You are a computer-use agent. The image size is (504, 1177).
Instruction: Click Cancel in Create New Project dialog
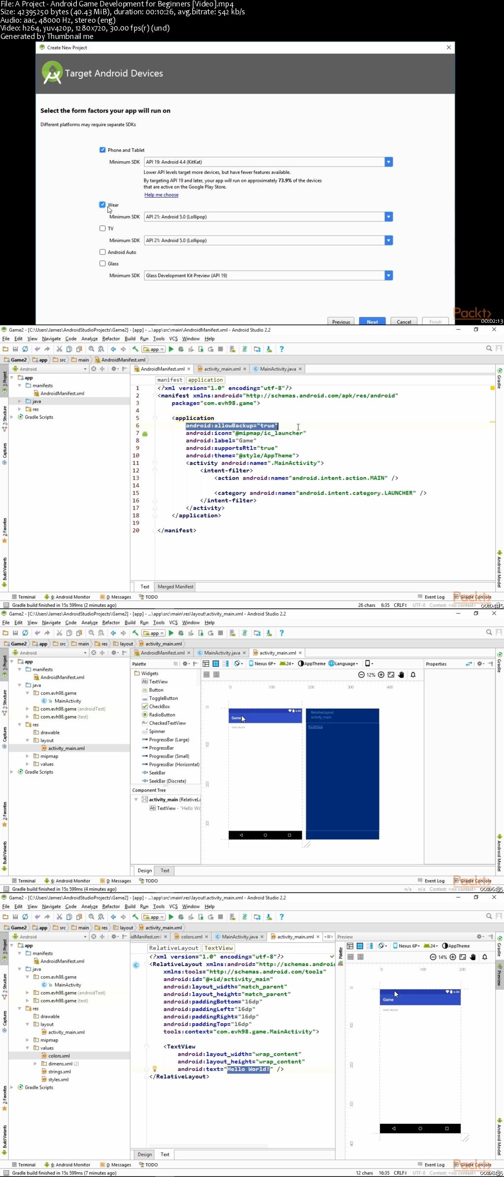404,321
